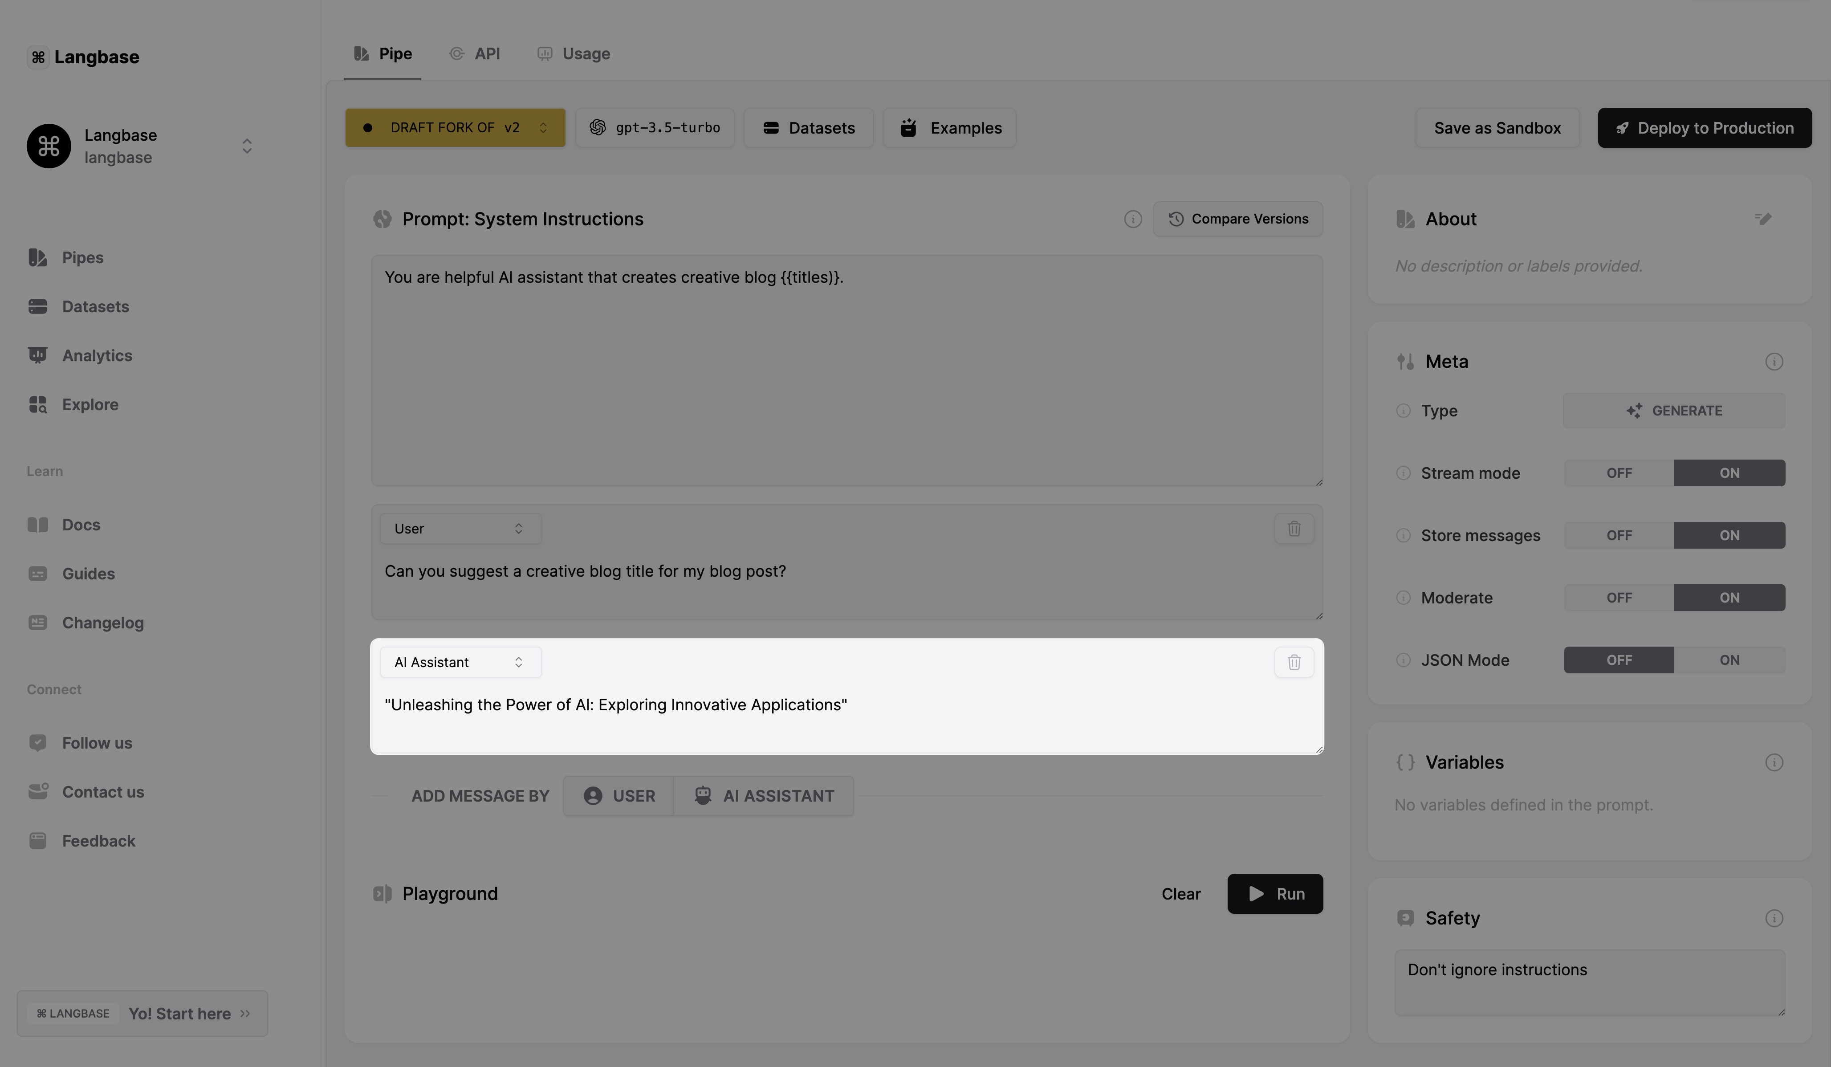Switch to the API tab
This screenshot has height=1067, width=1831.
point(475,54)
